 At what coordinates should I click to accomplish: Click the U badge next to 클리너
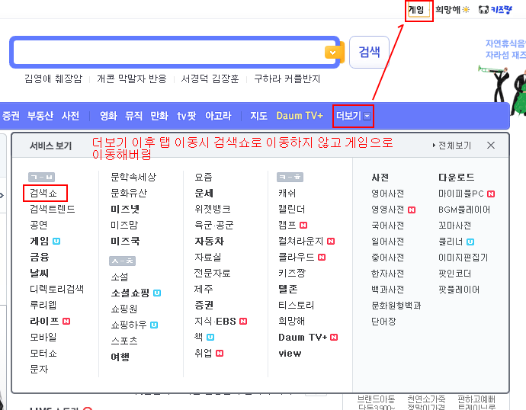pyautogui.click(x=470, y=242)
